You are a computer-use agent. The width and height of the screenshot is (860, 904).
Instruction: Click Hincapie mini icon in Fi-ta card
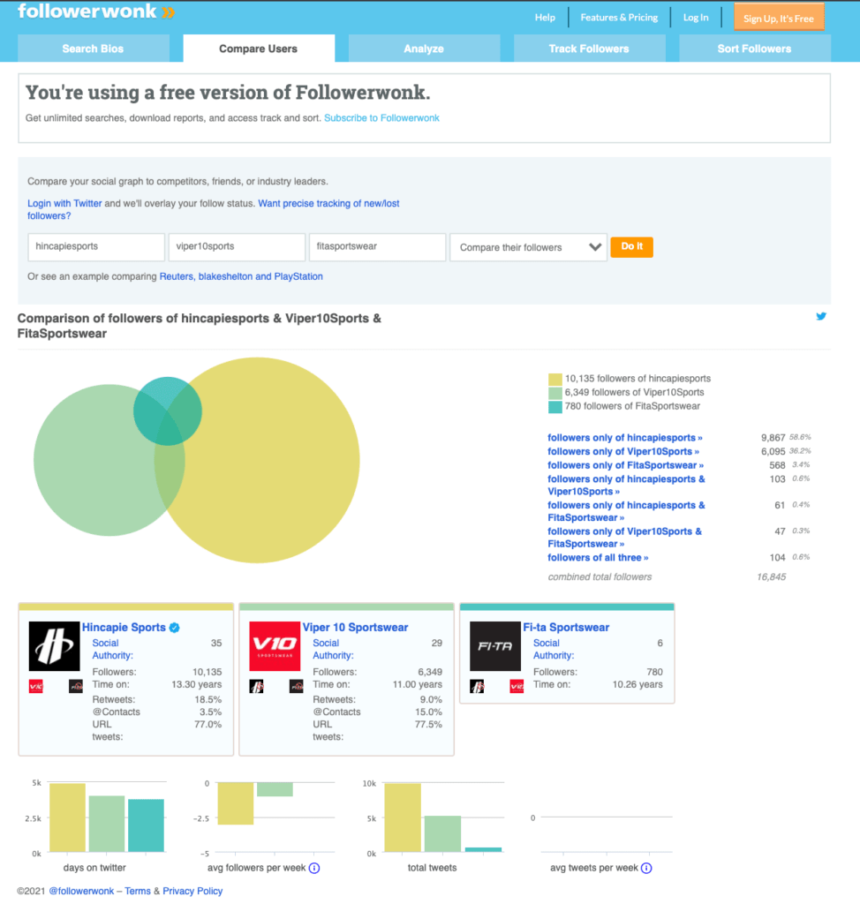click(477, 686)
